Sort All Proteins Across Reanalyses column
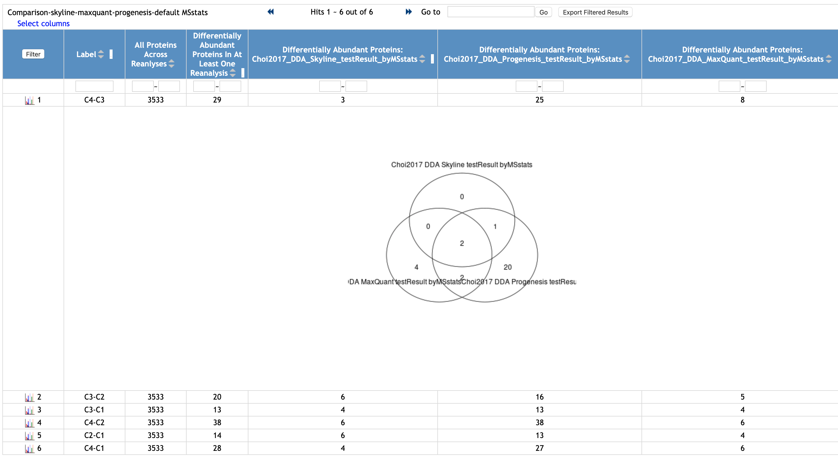This screenshot has height=459, width=838. [171, 64]
